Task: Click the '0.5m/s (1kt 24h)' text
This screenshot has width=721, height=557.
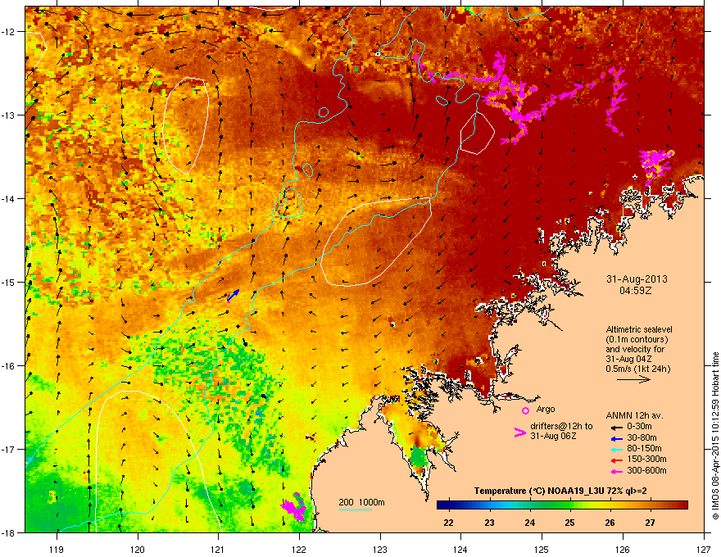Action: (x=637, y=369)
